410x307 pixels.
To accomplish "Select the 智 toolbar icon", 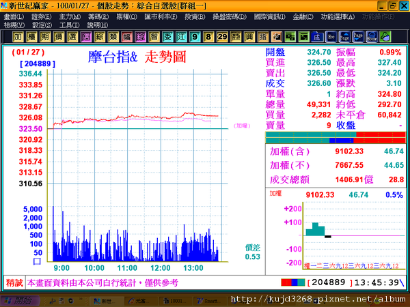I will point(154,37).
